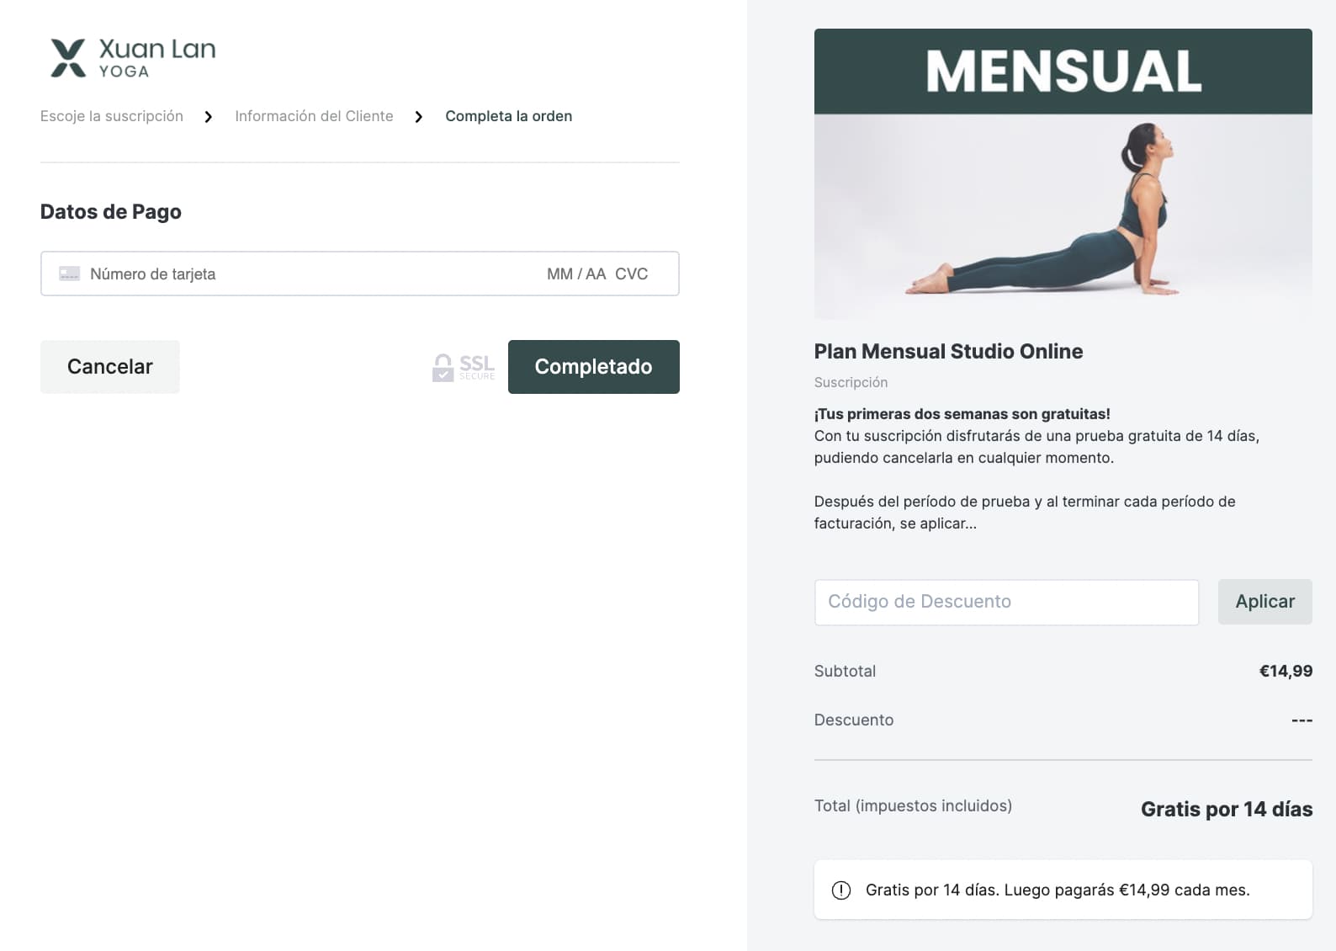Focus the Código de Descuento input
1336x951 pixels.
(x=1006, y=602)
